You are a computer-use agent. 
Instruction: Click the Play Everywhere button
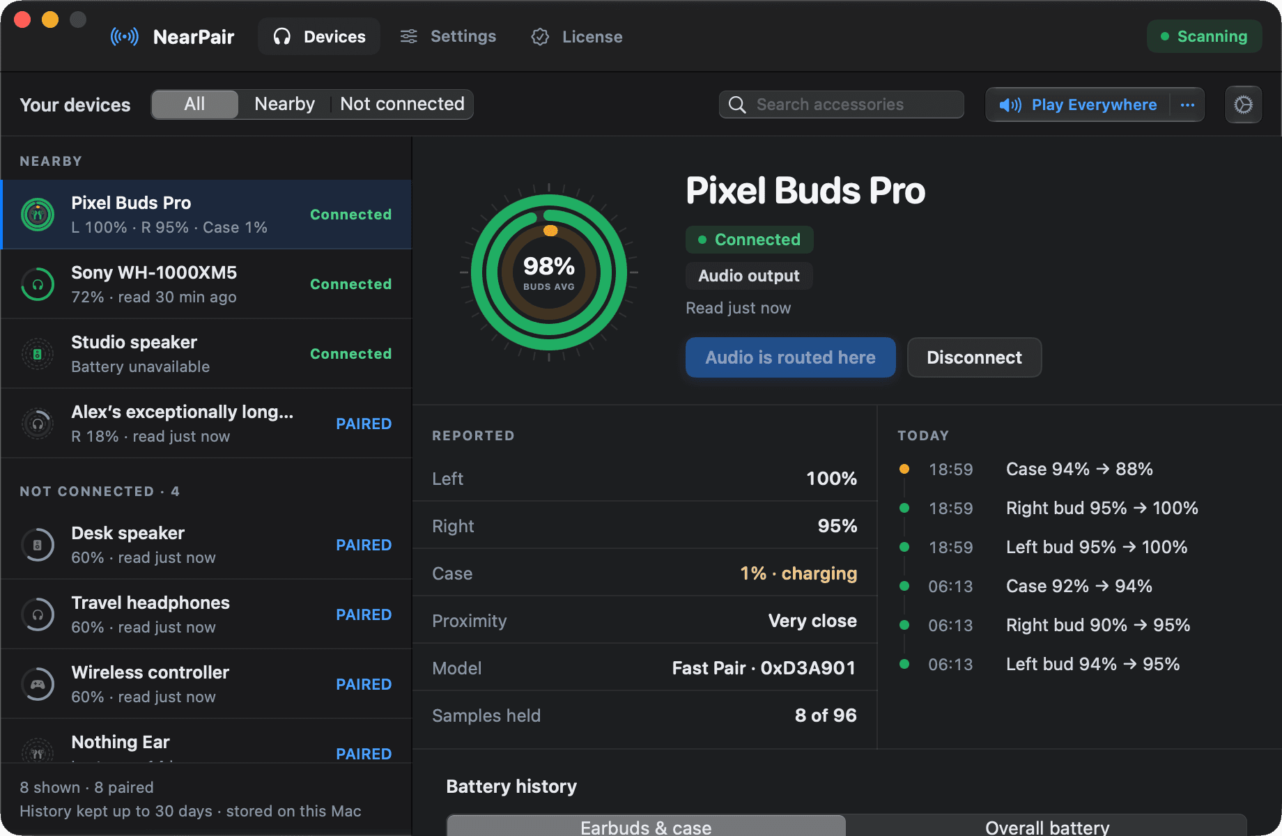(1078, 104)
